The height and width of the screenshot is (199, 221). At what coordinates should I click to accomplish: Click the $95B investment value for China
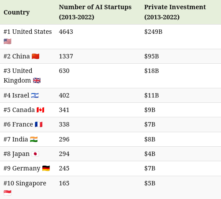pos(151,56)
